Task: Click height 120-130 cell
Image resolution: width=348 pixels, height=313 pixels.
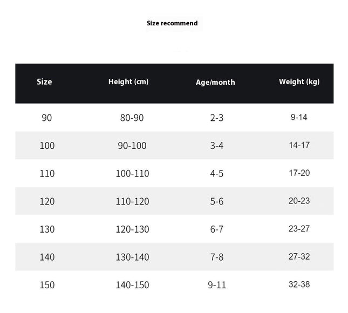Action: pyautogui.click(x=133, y=229)
